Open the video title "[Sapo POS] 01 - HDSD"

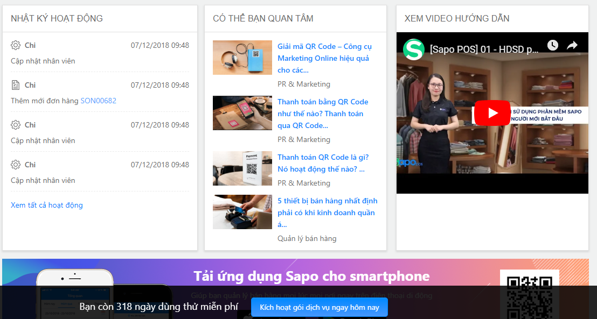click(484, 49)
